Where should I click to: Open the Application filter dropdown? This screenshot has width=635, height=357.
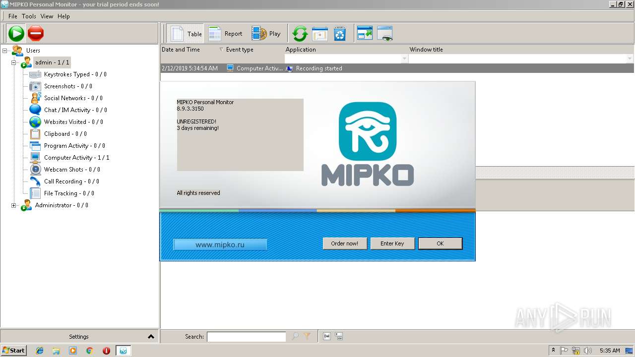[404, 59]
